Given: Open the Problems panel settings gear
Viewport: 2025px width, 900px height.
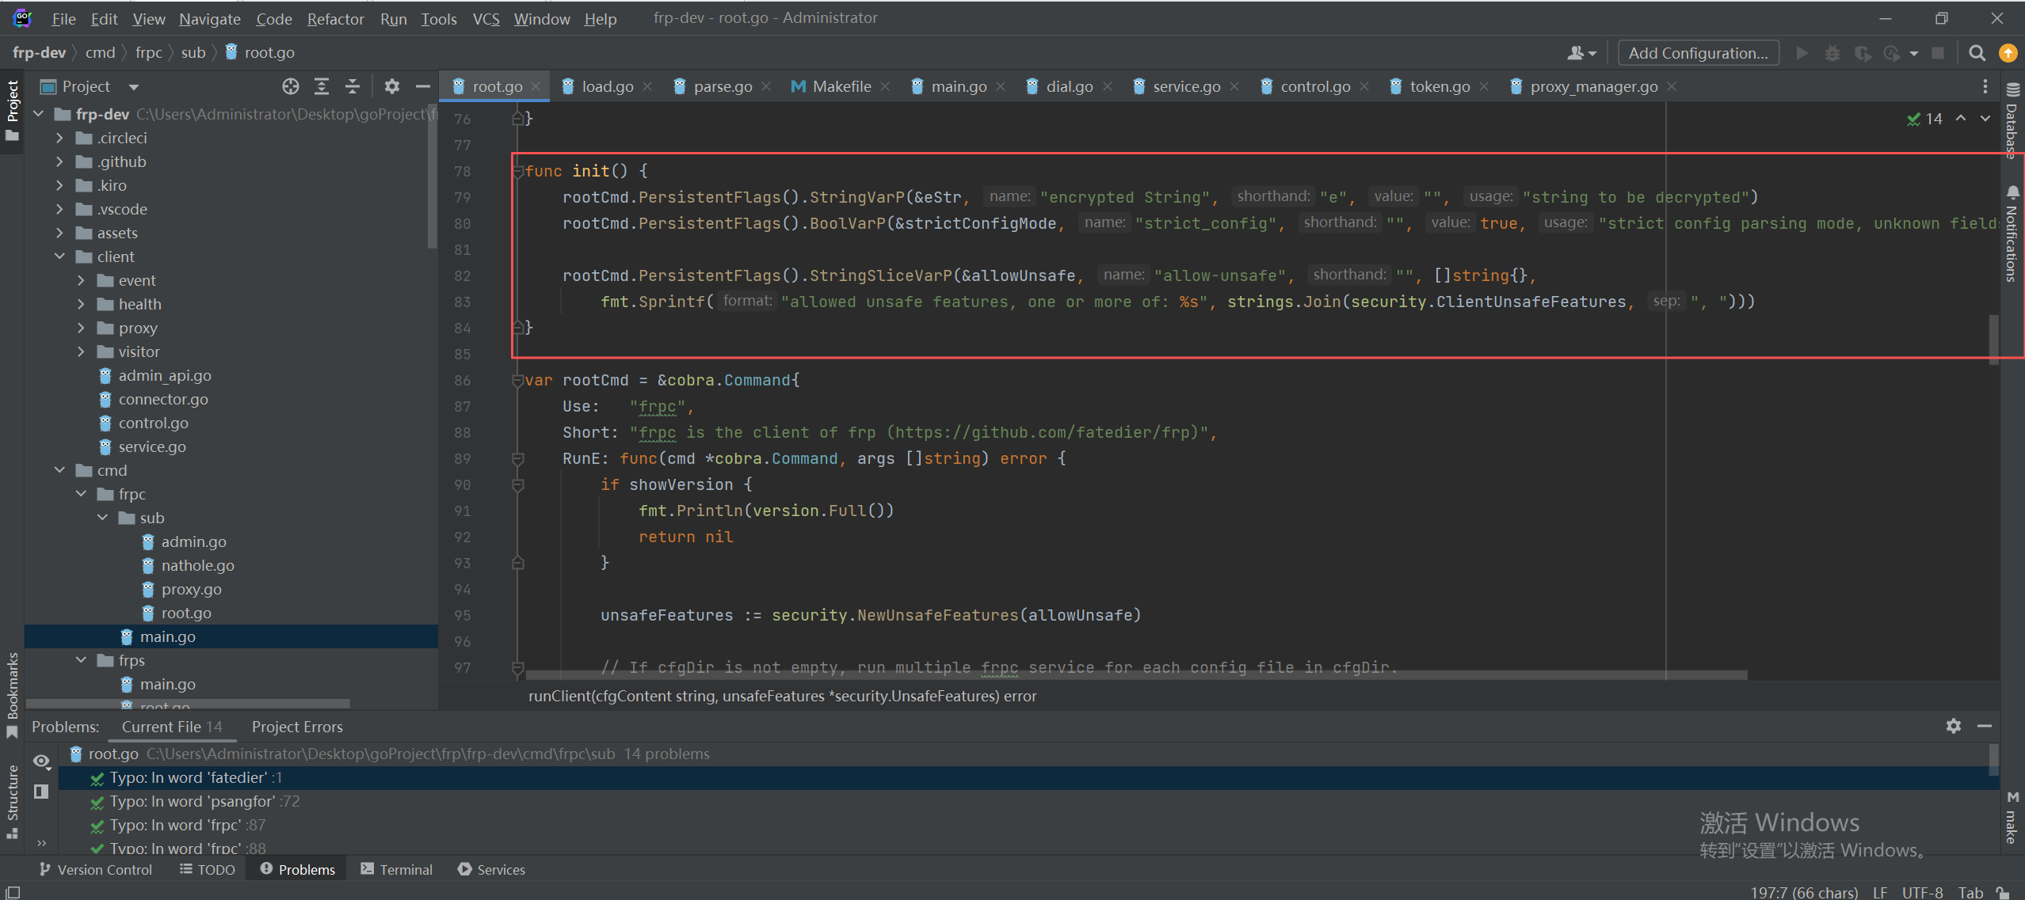Looking at the screenshot, I should pos(1954,726).
